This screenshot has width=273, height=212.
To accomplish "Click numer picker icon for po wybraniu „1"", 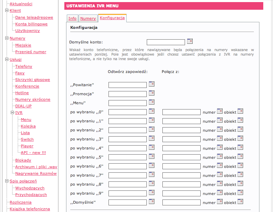I will [220, 120].
